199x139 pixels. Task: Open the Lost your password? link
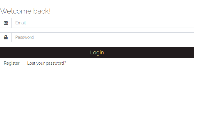point(46,63)
